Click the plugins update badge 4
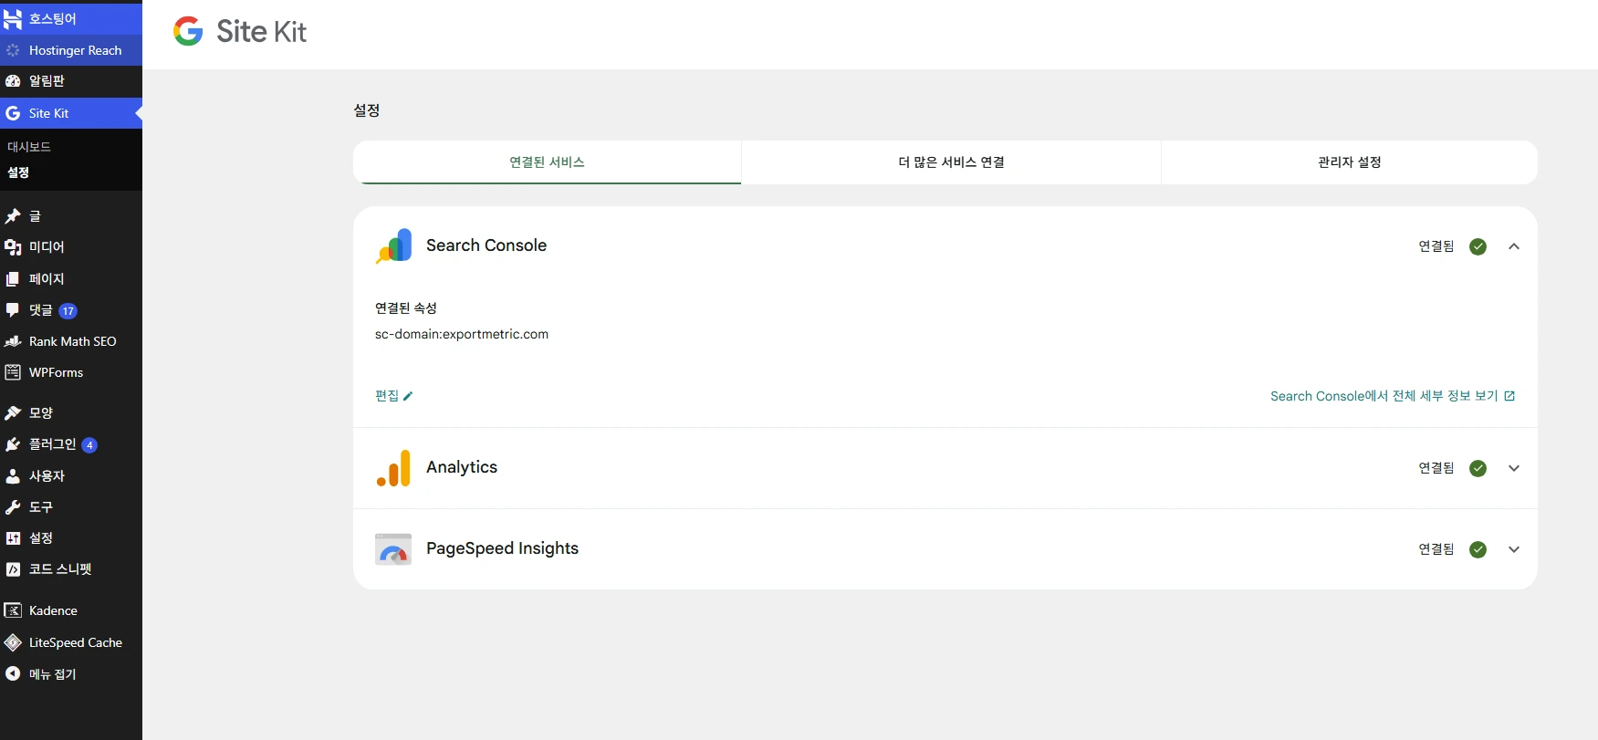Screen dimensions: 1598x740 (89, 445)
